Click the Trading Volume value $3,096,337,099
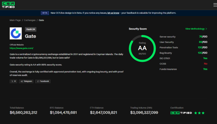The width and height of the screenshot is (217, 124). [144, 113]
